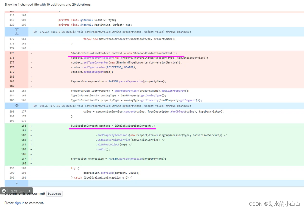Click 'value = conversionService.convert' code line
The image size is (304, 209).
tap(153, 112)
